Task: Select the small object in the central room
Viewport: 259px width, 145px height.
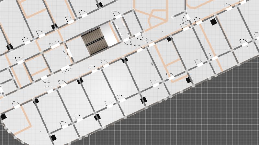Action: click(152, 64)
